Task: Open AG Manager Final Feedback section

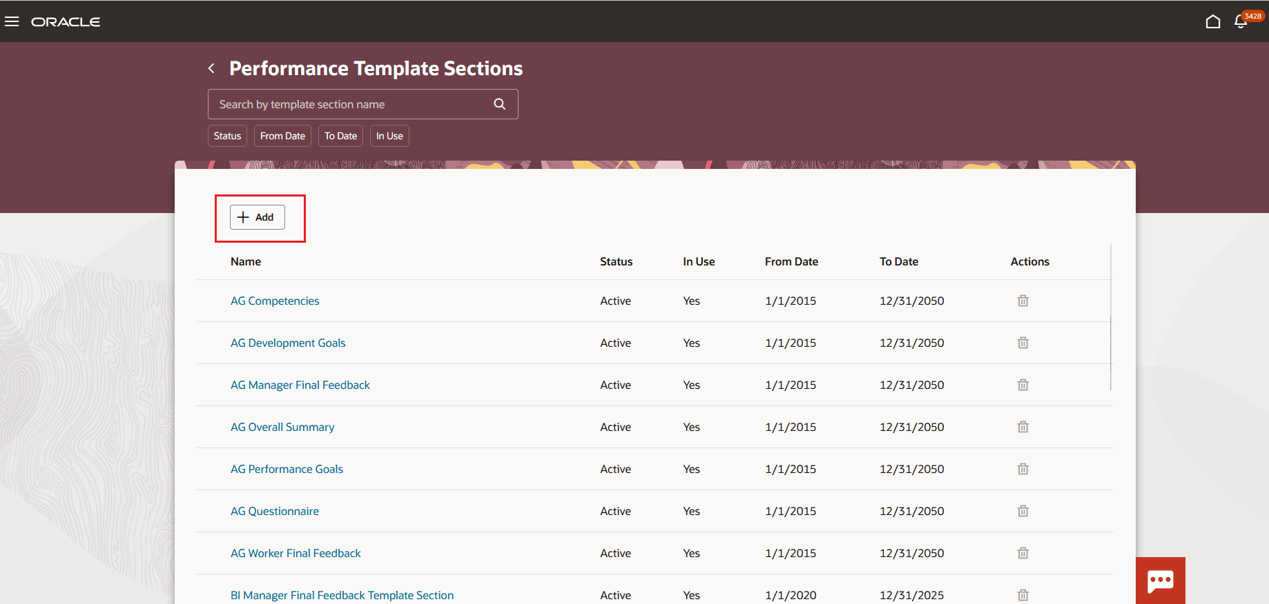Action: click(x=300, y=385)
